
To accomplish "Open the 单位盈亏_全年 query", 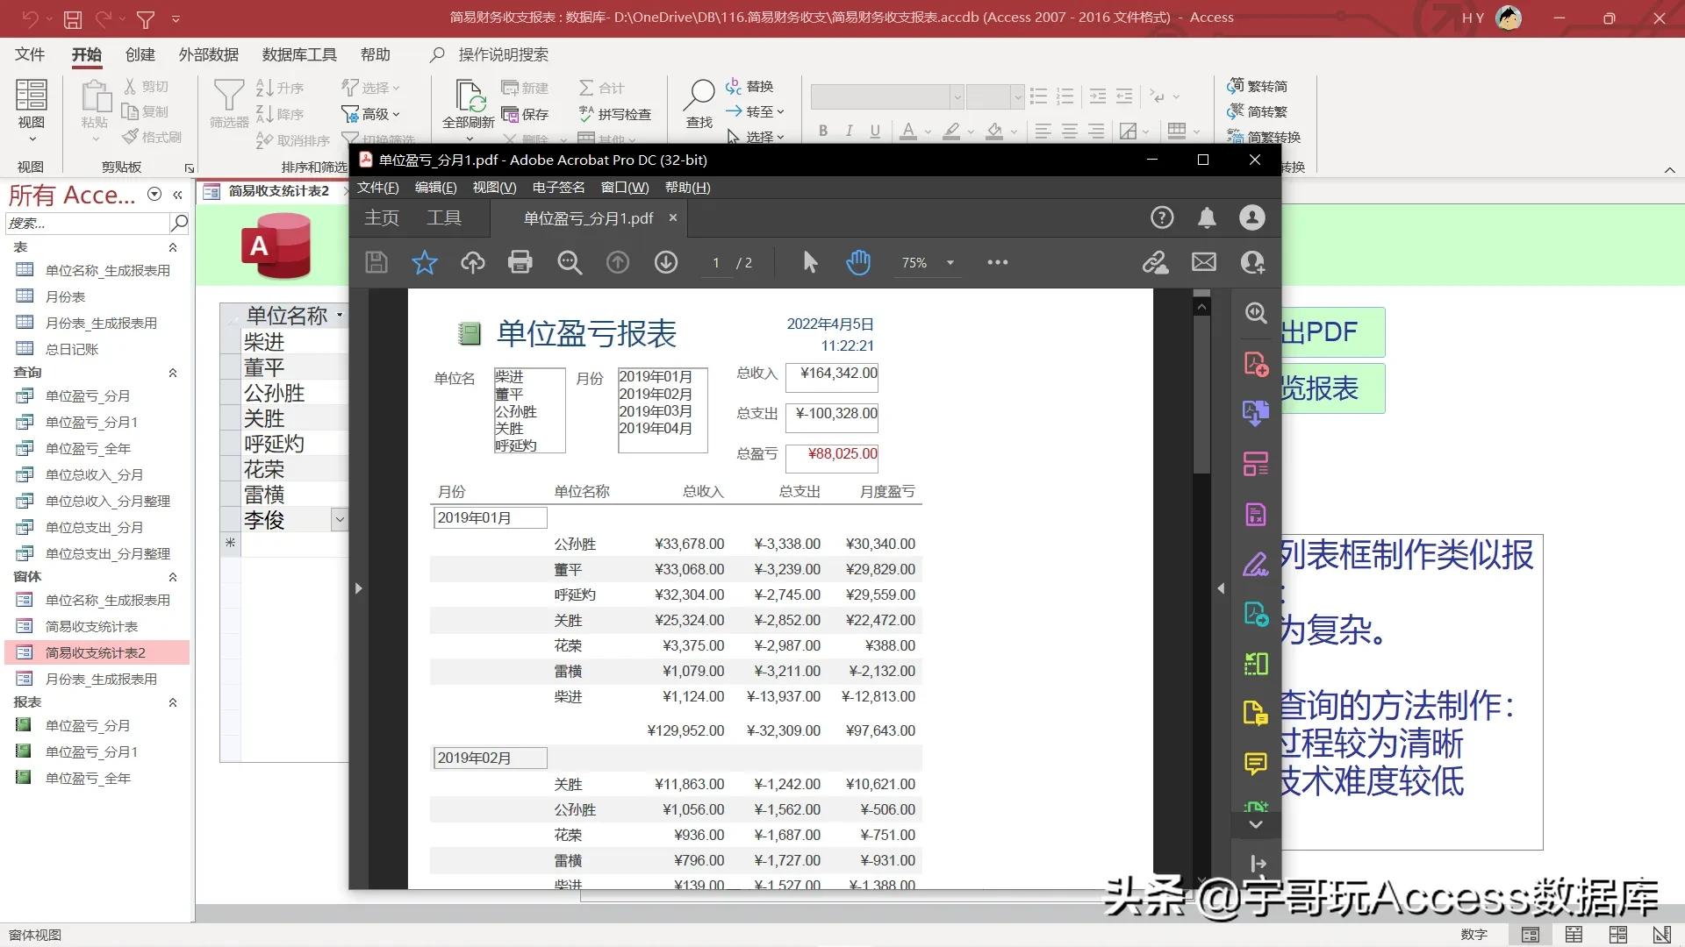I will pos(88,448).
